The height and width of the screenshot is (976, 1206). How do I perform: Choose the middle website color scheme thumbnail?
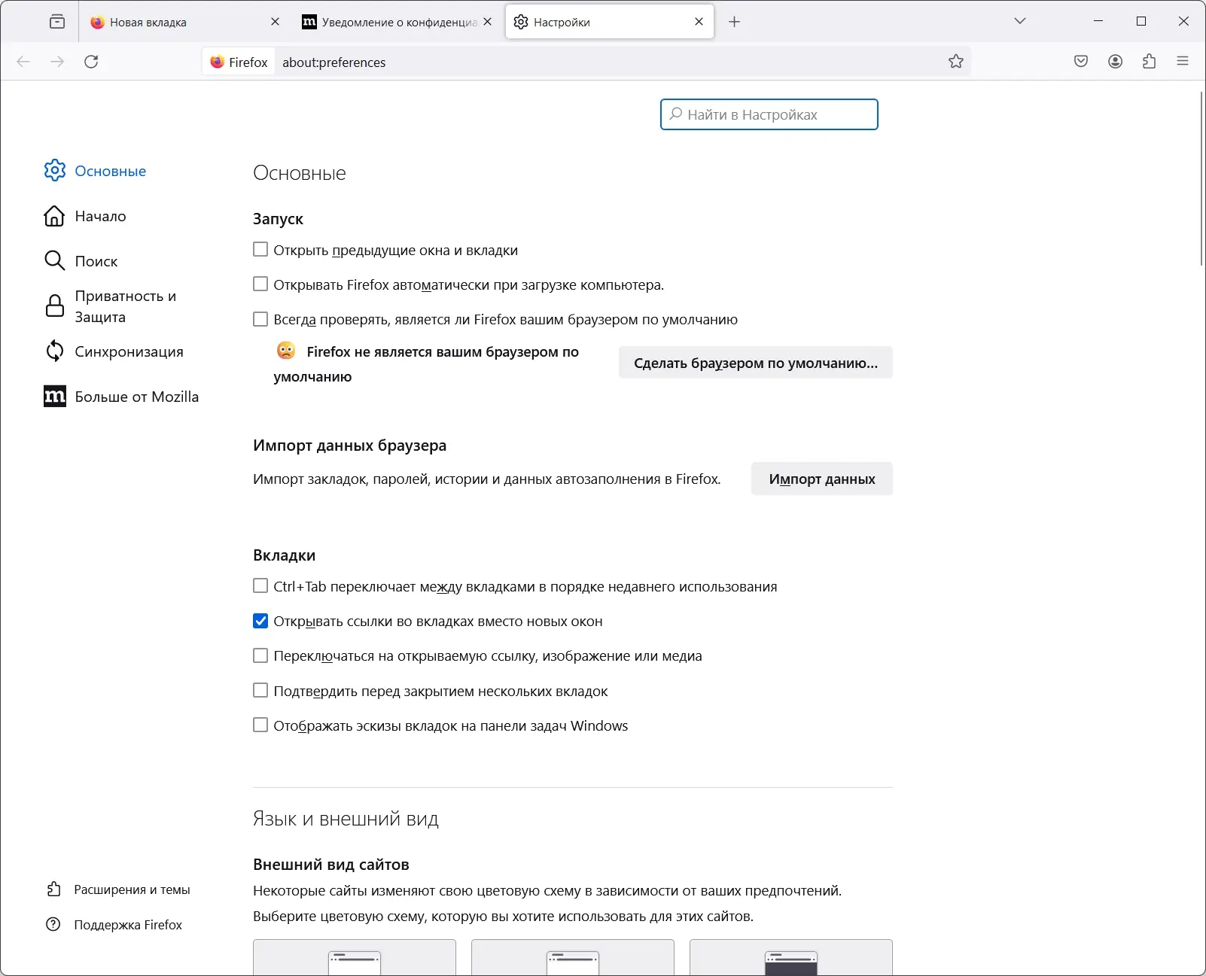point(573,957)
